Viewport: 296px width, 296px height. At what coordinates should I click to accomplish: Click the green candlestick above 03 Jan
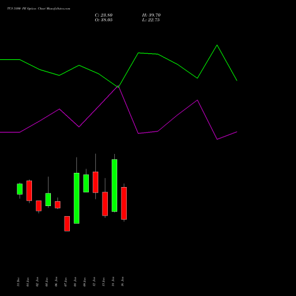48,200
